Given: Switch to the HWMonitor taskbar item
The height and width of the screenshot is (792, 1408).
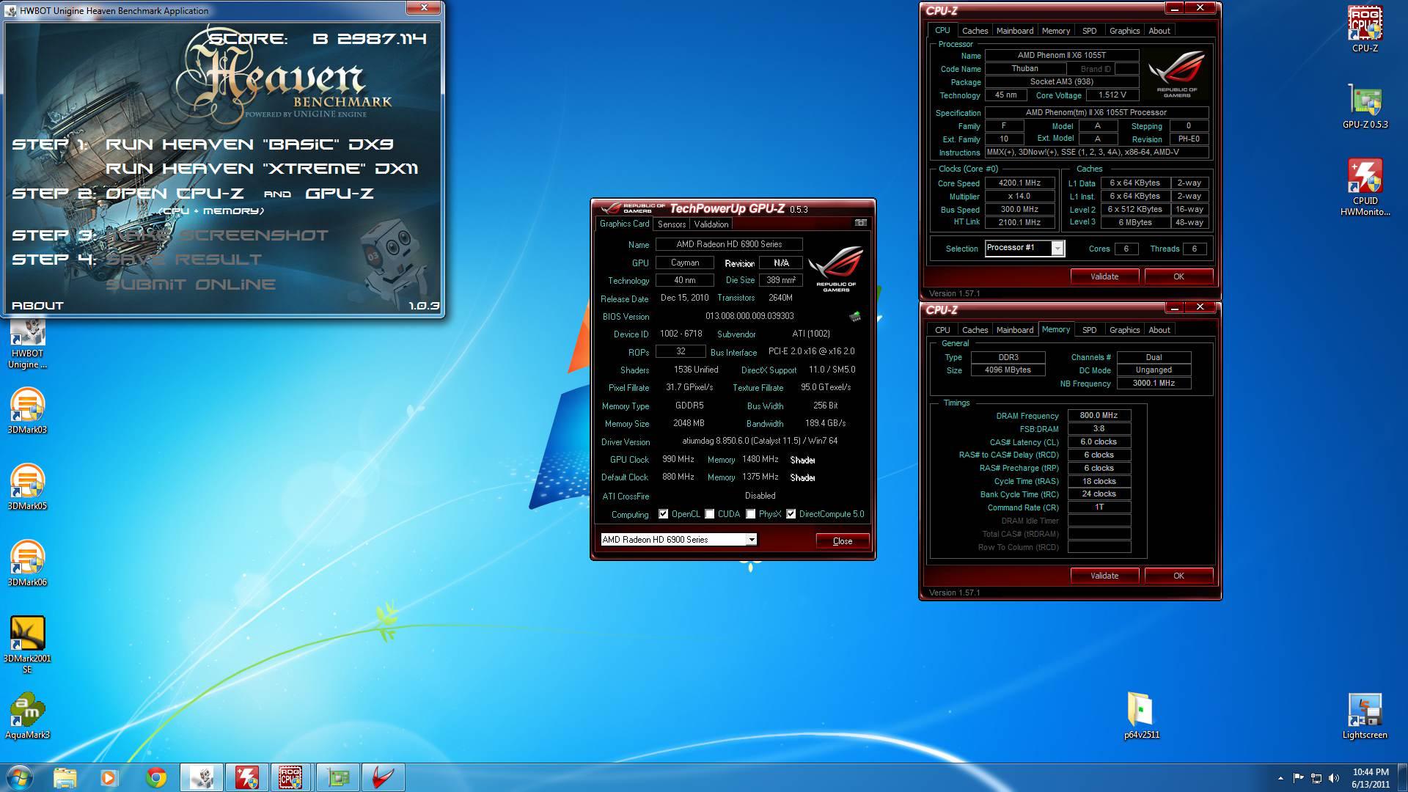Looking at the screenshot, I should click(246, 777).
